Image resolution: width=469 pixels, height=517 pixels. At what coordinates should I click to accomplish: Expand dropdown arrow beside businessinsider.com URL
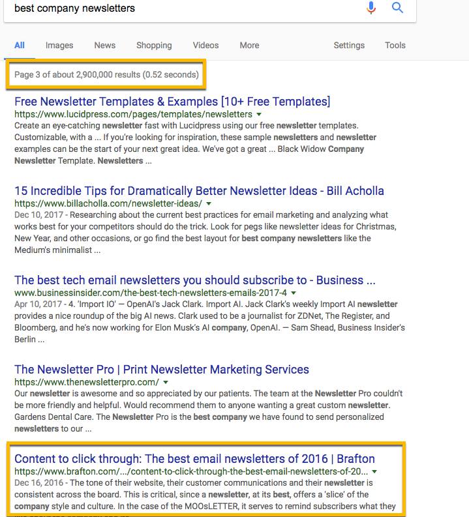(x=294, y=293)
